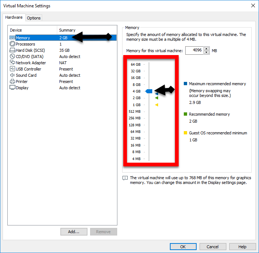
Task: Select the Network Adapter icon
Action: click(12, 63)
